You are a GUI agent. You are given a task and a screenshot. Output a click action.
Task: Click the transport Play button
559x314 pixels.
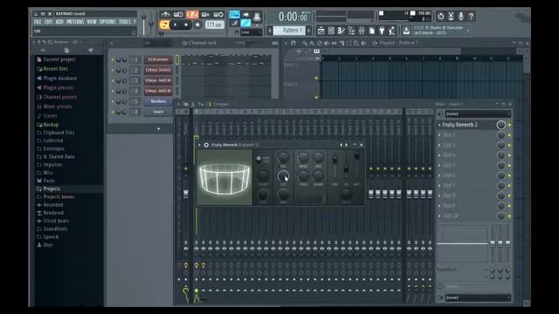click(175, 25)
